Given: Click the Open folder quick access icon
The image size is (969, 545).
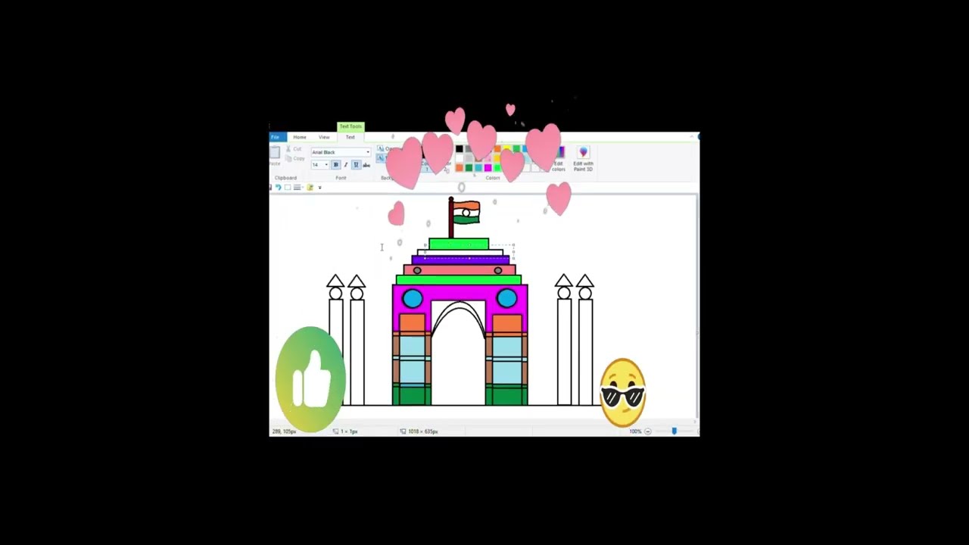Looking at the screenshot, I should [x=310, y=187].
